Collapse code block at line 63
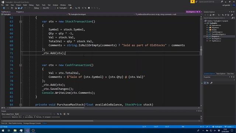 (21, 22)
